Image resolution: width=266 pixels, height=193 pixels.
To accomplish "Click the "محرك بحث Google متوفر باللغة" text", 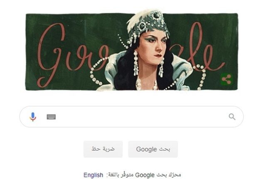I will [144, 175].
